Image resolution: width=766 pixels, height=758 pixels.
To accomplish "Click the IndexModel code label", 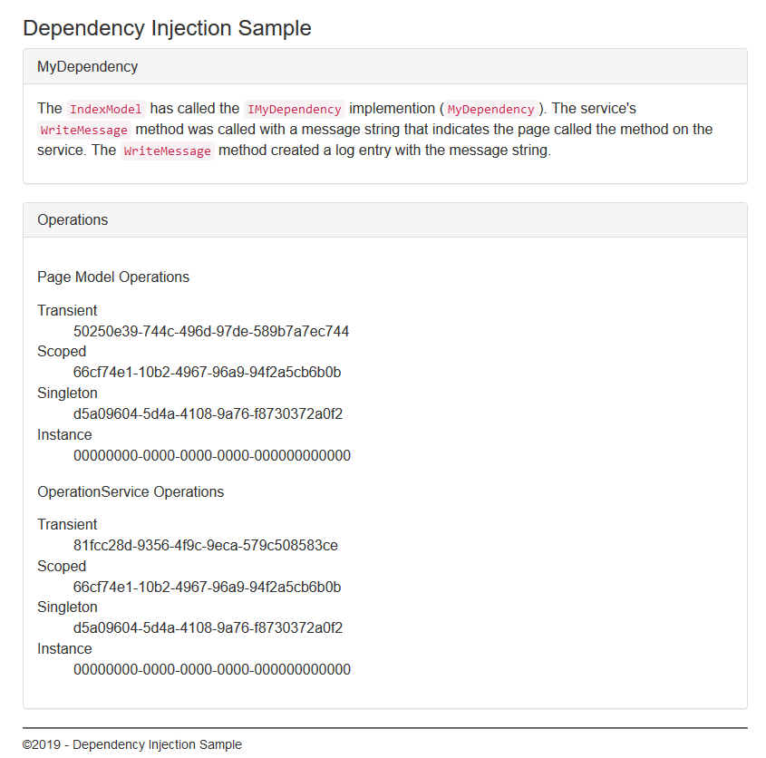I will pos(106,109).
